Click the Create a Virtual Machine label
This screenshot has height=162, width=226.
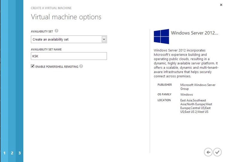[51, 8]
